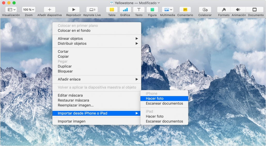Add a Comentario sticky note
Image resolution: width=266 pixels, height=146 pixels.
coord(185,10)
